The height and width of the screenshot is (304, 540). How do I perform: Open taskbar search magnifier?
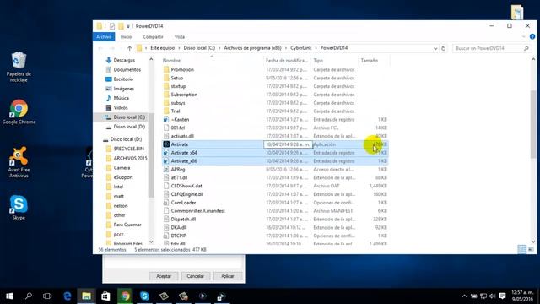tap(29, 296)
